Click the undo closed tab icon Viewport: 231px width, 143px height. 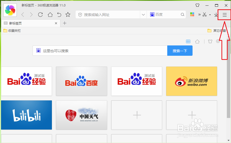pyautogui.click(x=59, y=14)
